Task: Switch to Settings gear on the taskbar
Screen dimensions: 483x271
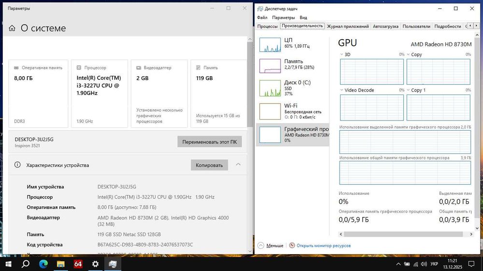Action: click(96, 264)
